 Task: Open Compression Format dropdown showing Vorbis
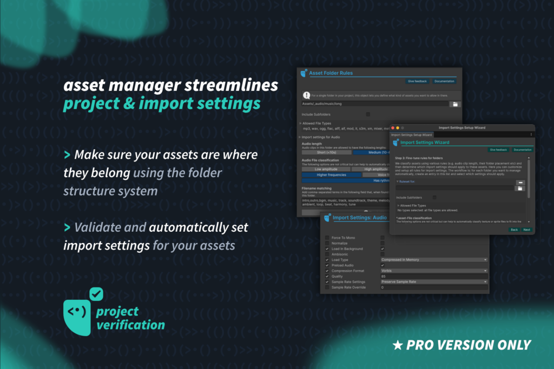[x=434, y=271]
